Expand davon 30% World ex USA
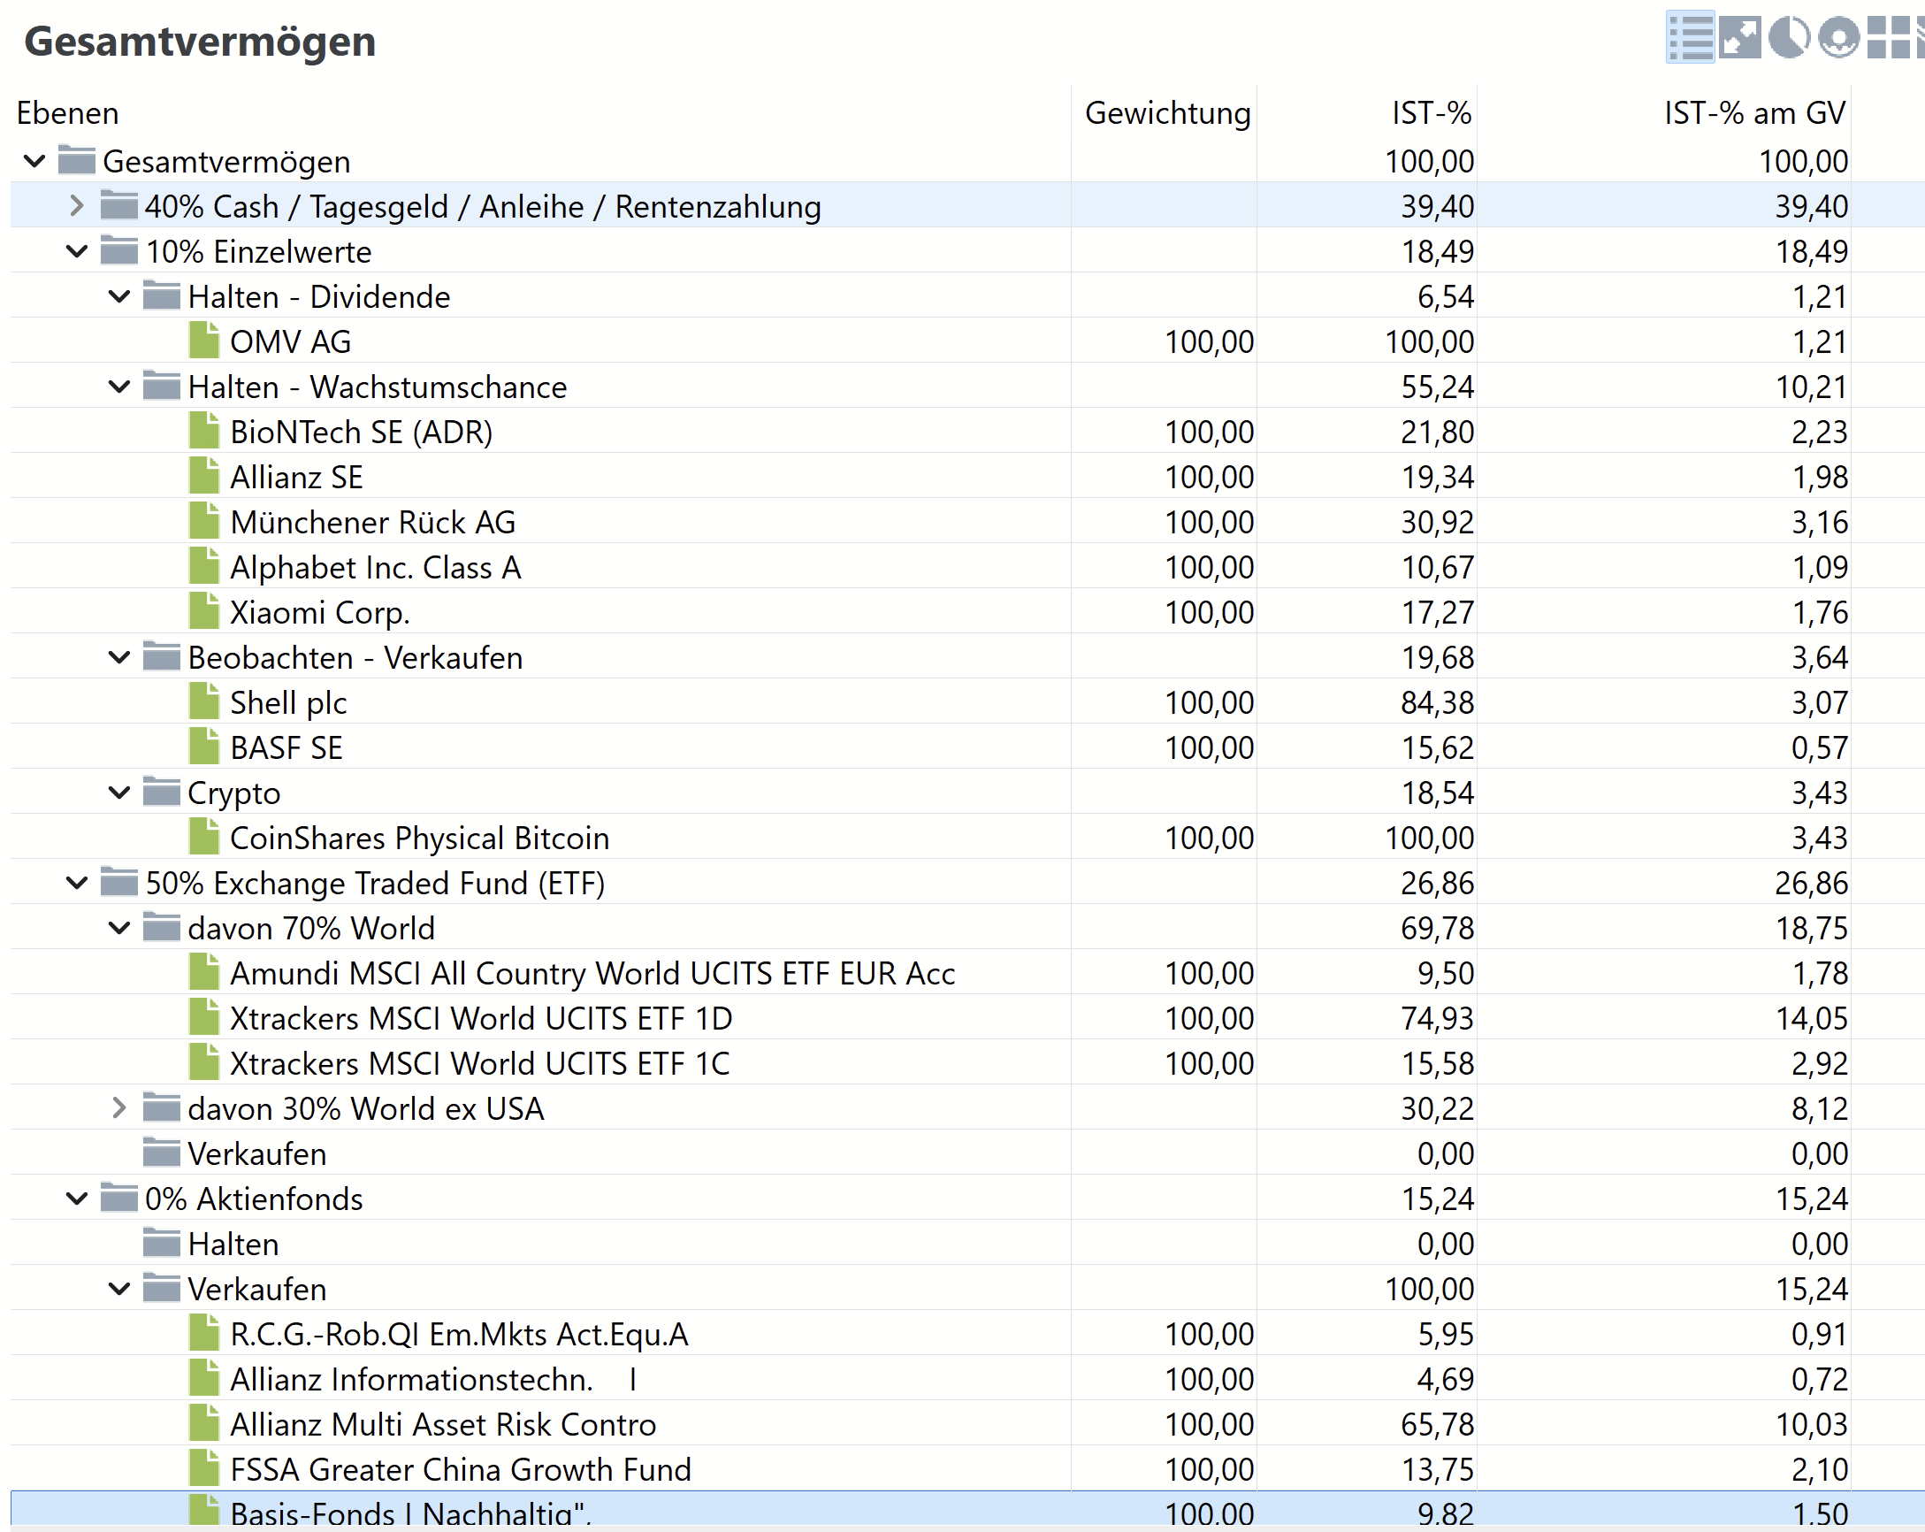1925x1532 pixels. click(118, 1107)
